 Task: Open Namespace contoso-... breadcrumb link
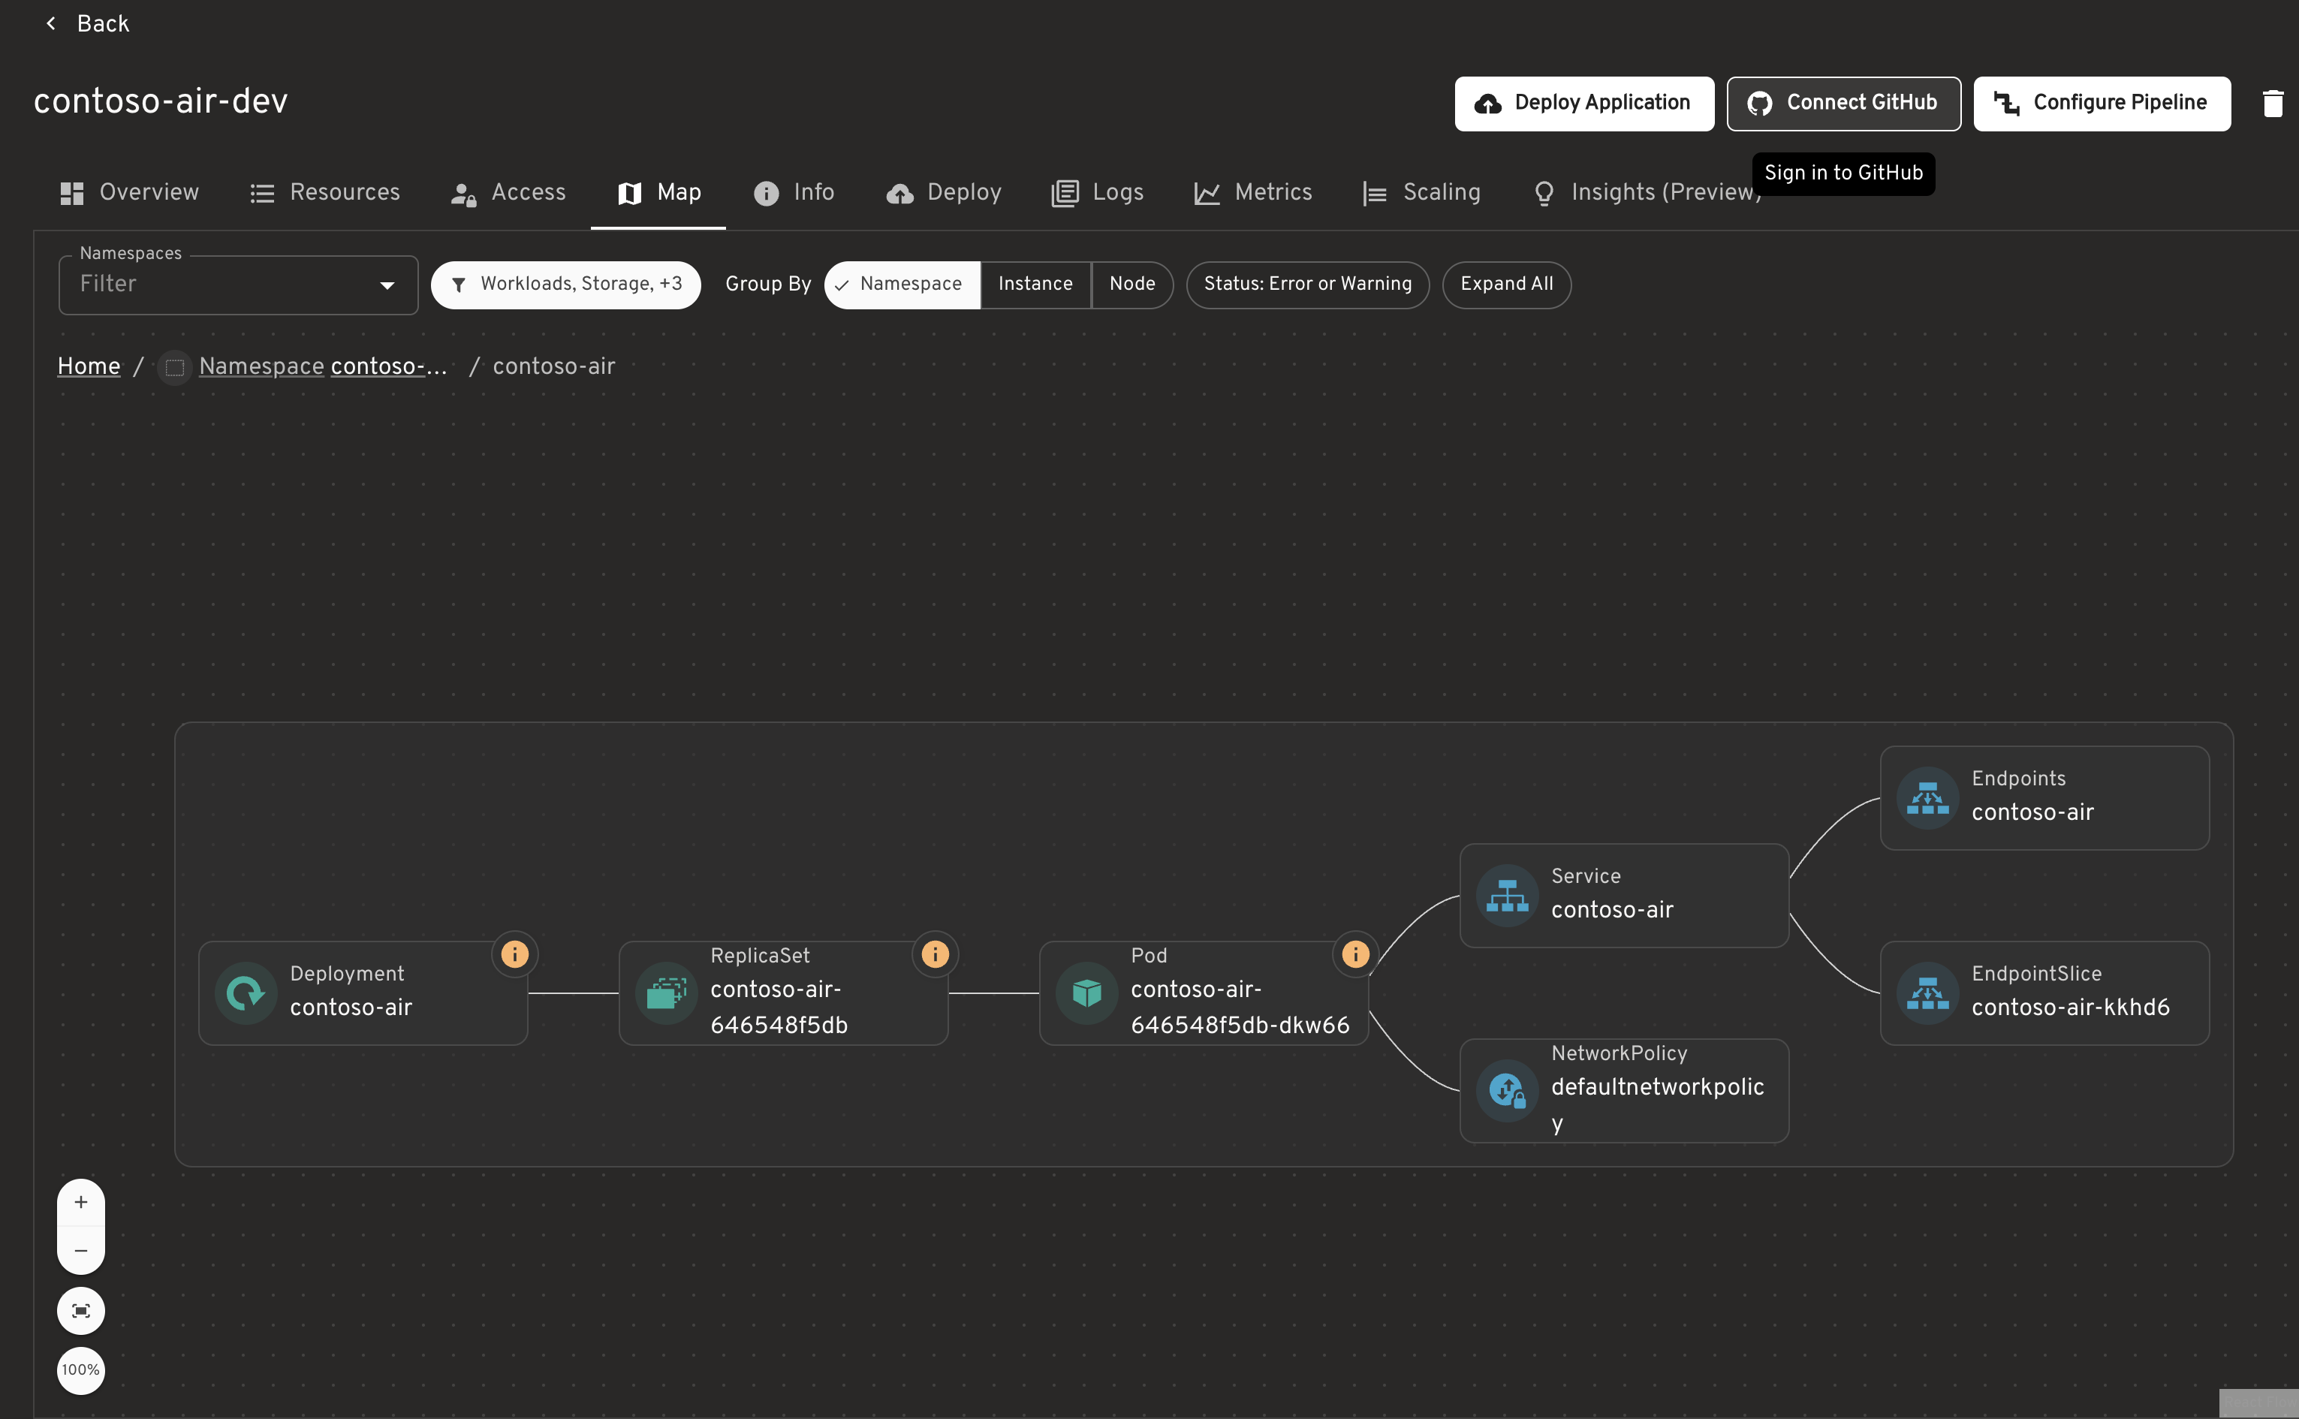point(323,366)
